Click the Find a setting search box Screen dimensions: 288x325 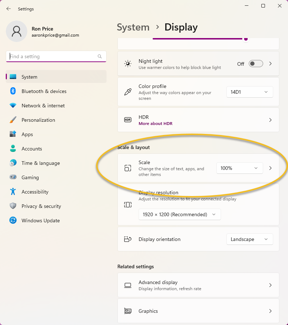coord(52,56)
